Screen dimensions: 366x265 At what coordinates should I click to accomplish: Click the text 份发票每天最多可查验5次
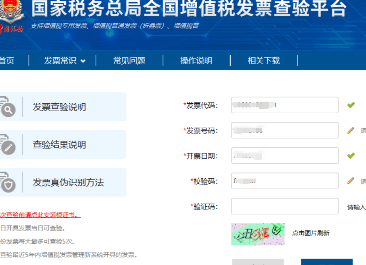pyautogui.click(x=37, y=242)
